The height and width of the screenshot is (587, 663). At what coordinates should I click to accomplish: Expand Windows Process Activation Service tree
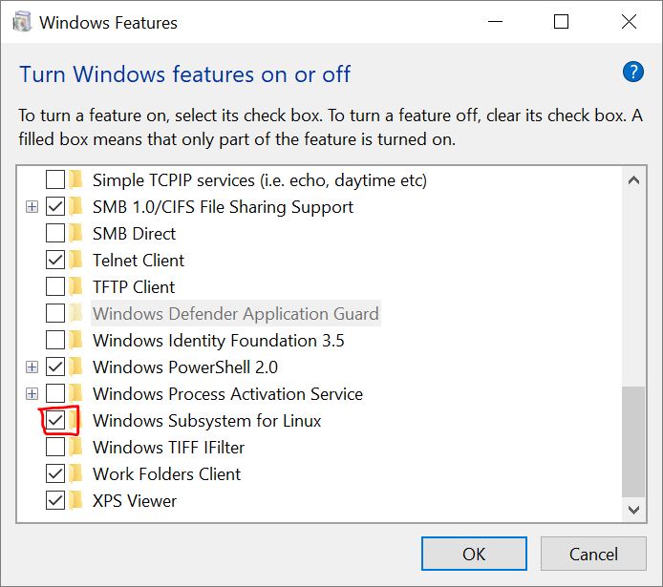tap(32, 394)
